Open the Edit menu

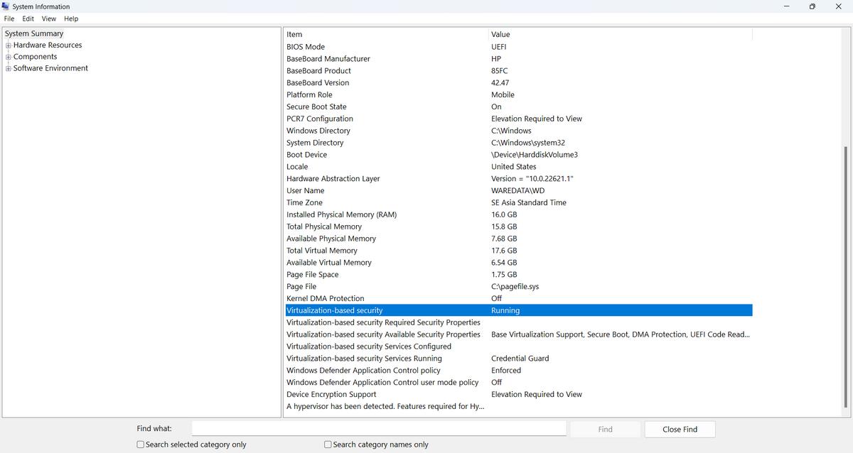(28, 18)
